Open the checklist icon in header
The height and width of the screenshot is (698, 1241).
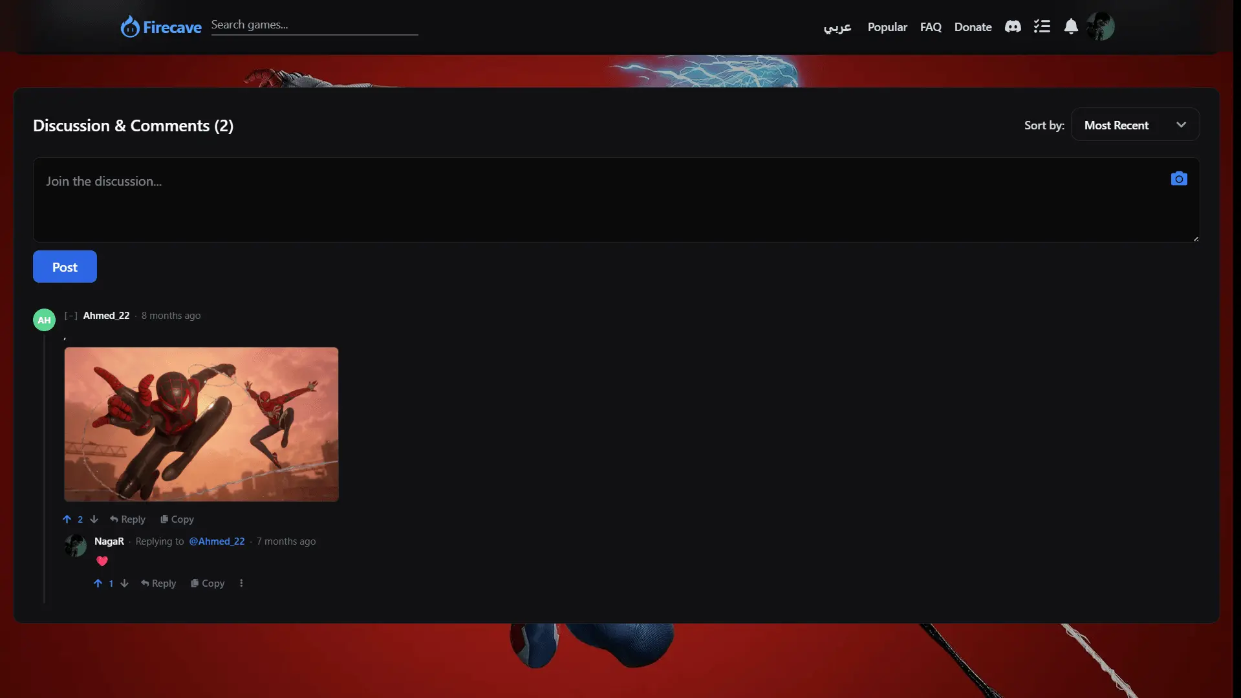pos(1042,27)
